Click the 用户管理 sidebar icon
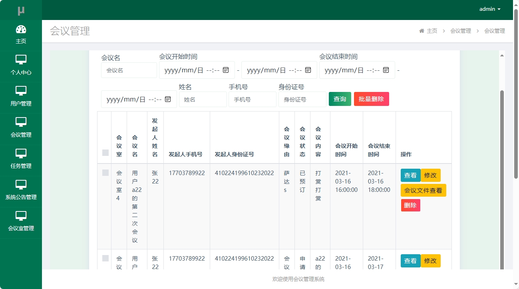519x289 pixels. (21, 91)
